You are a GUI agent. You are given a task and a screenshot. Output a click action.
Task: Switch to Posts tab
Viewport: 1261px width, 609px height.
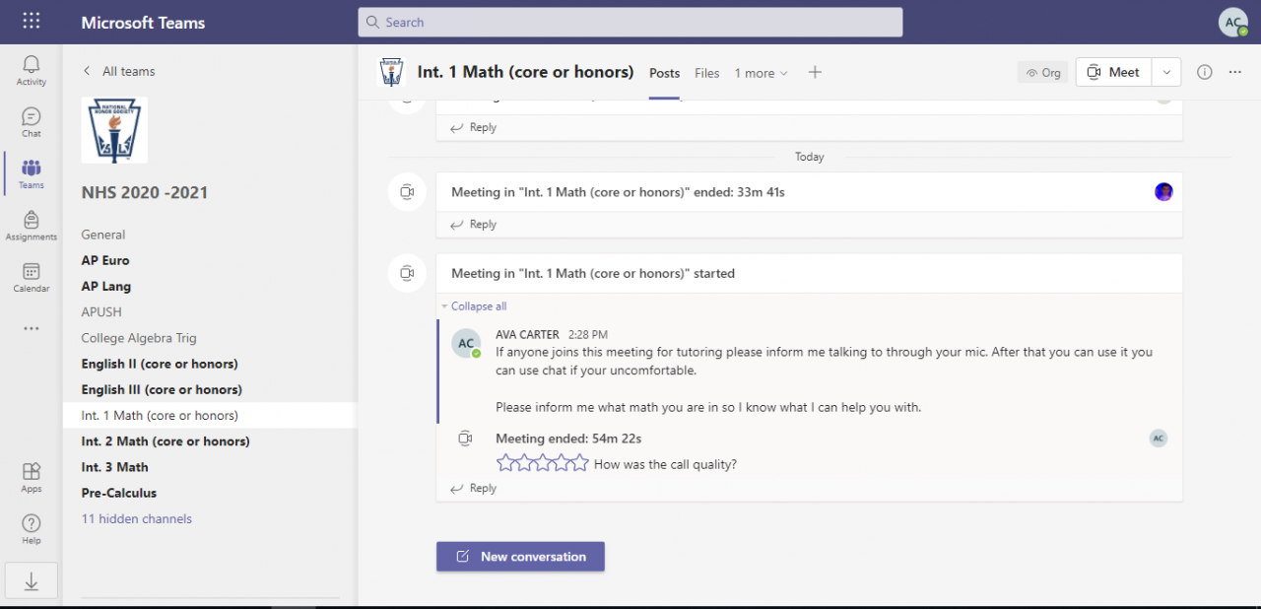click(x=665, y=73)
